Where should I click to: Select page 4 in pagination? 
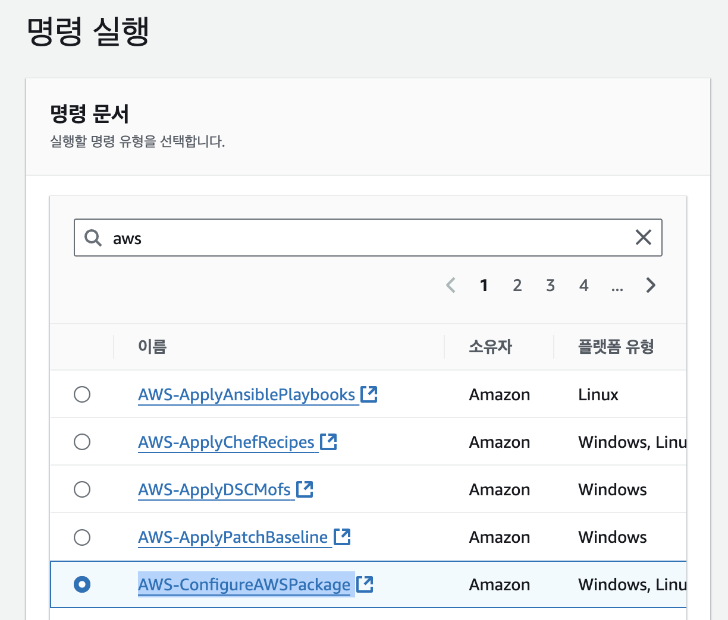click(x=584, y=286)
